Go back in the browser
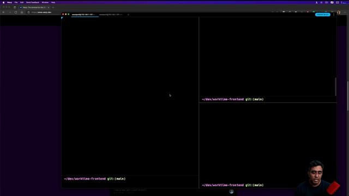The width and height of the screenshot is (349, 196). click(x=4, y=12)
